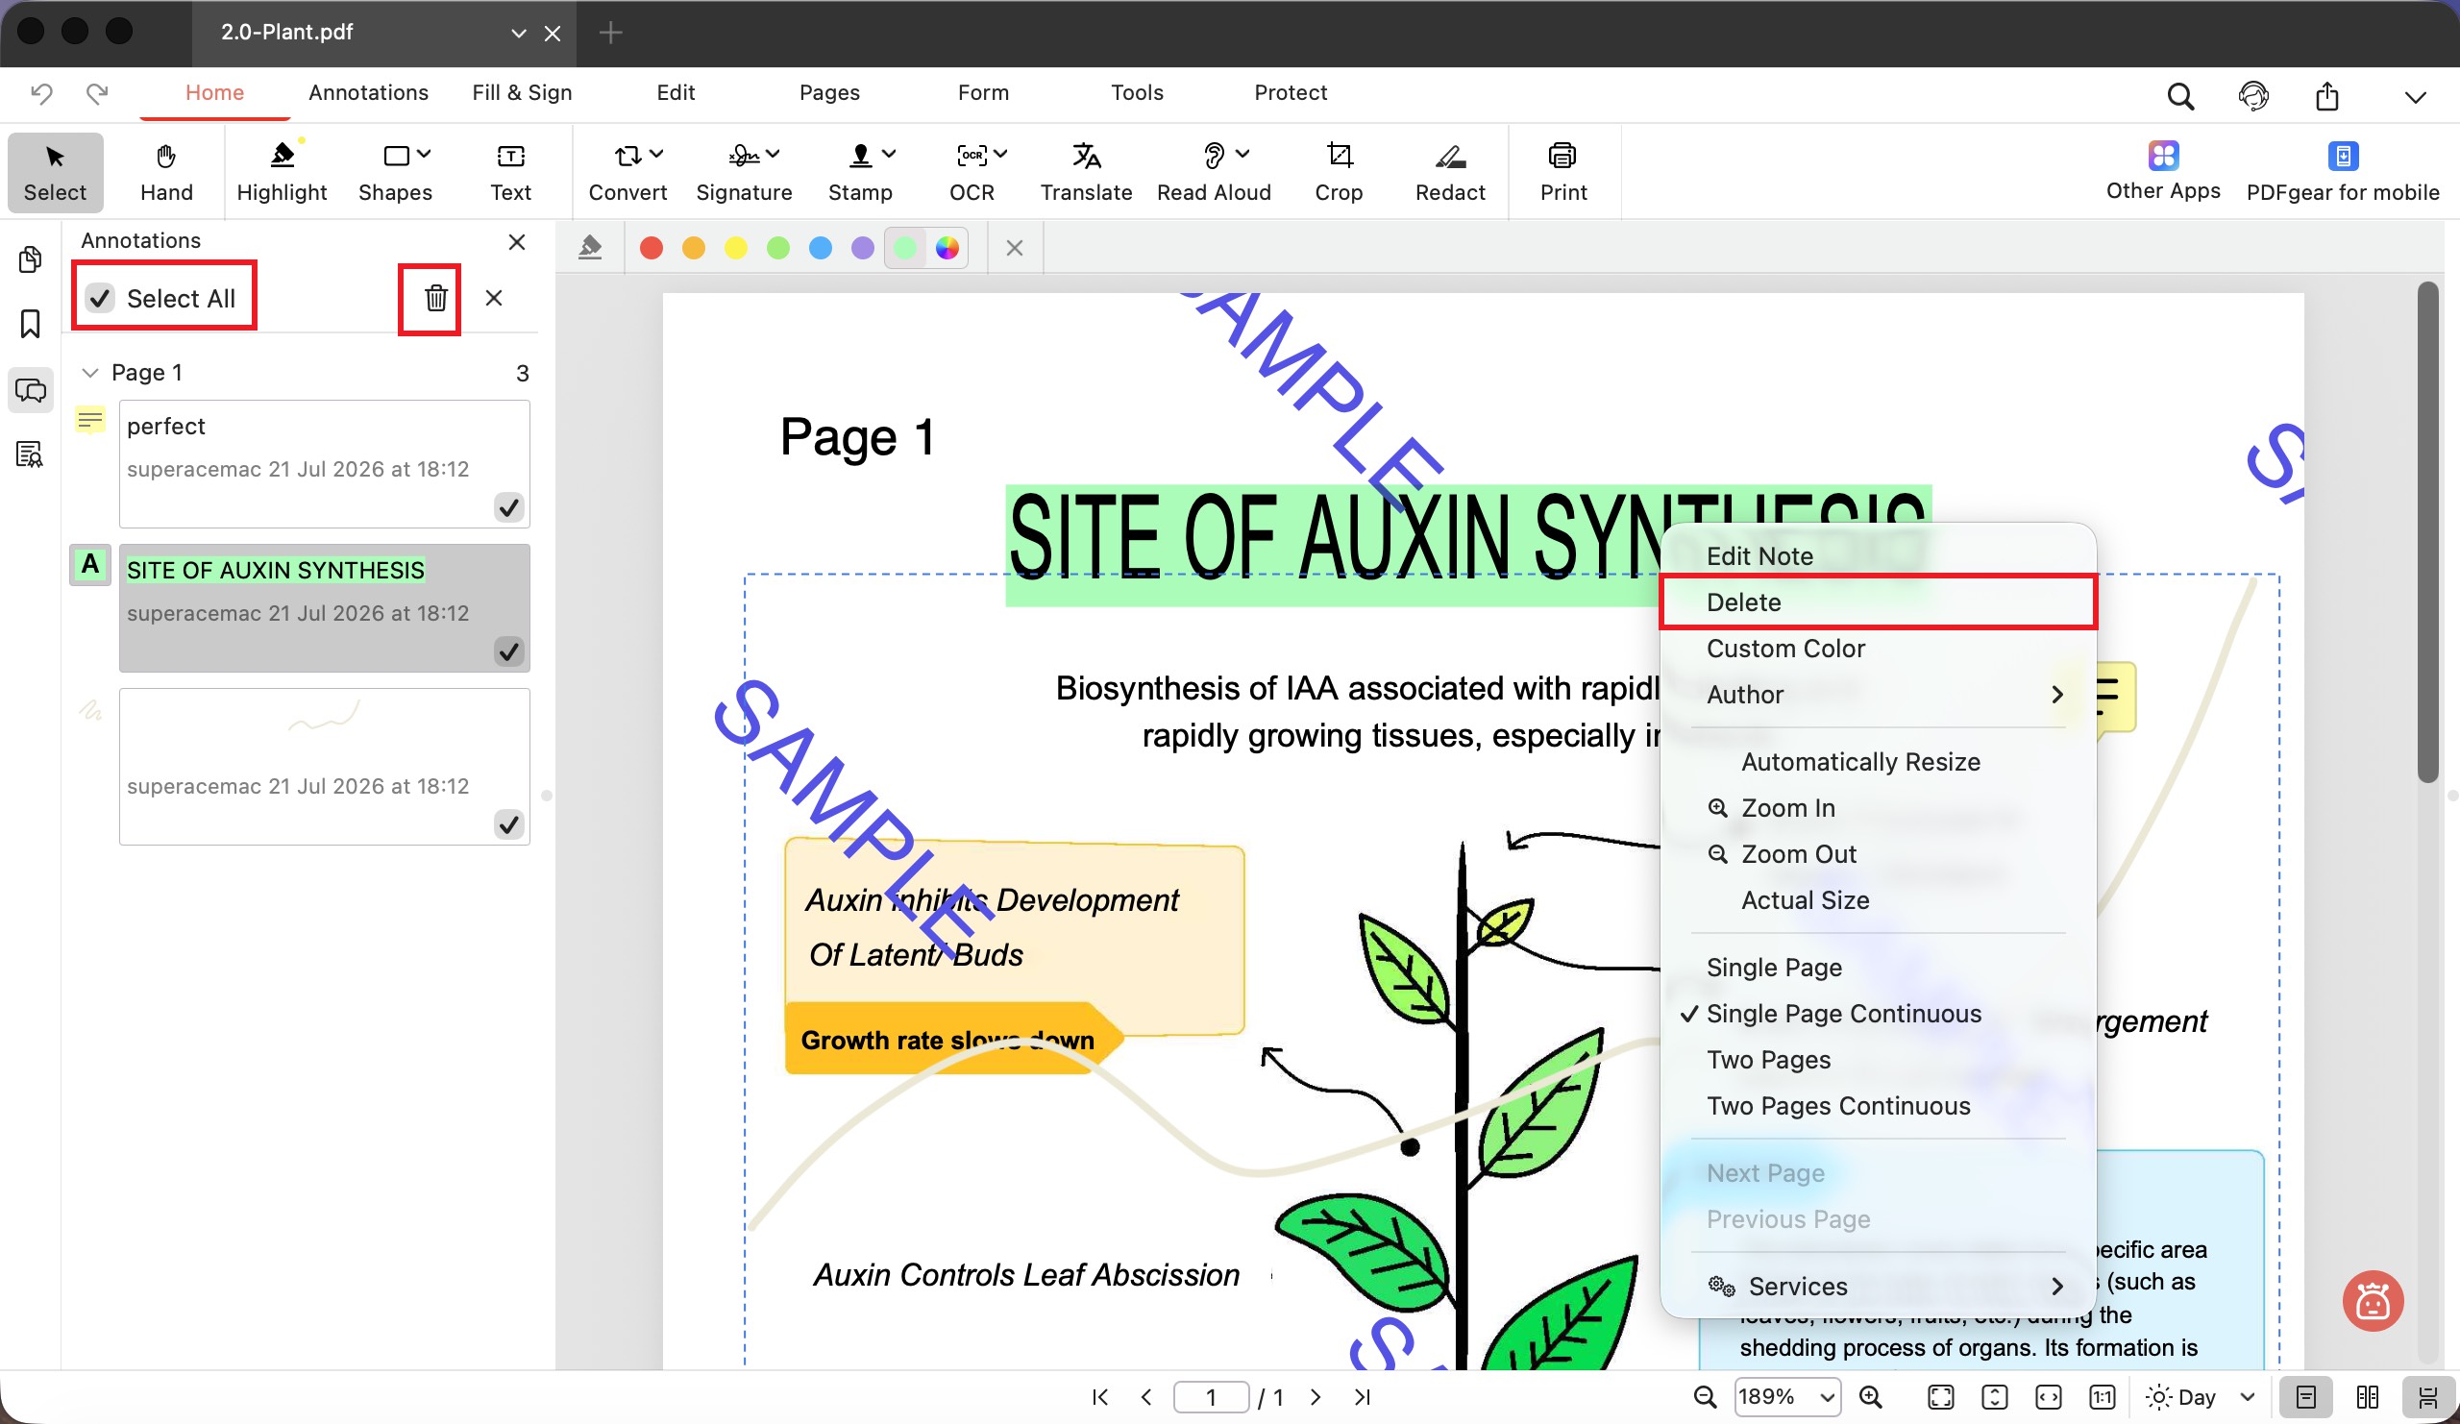Uncheck the ink drawing annotation

coord(508,825)
